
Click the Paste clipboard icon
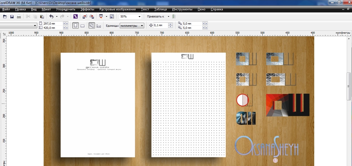[42, 17]
